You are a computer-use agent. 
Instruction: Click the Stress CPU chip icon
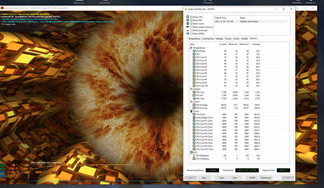188,17
